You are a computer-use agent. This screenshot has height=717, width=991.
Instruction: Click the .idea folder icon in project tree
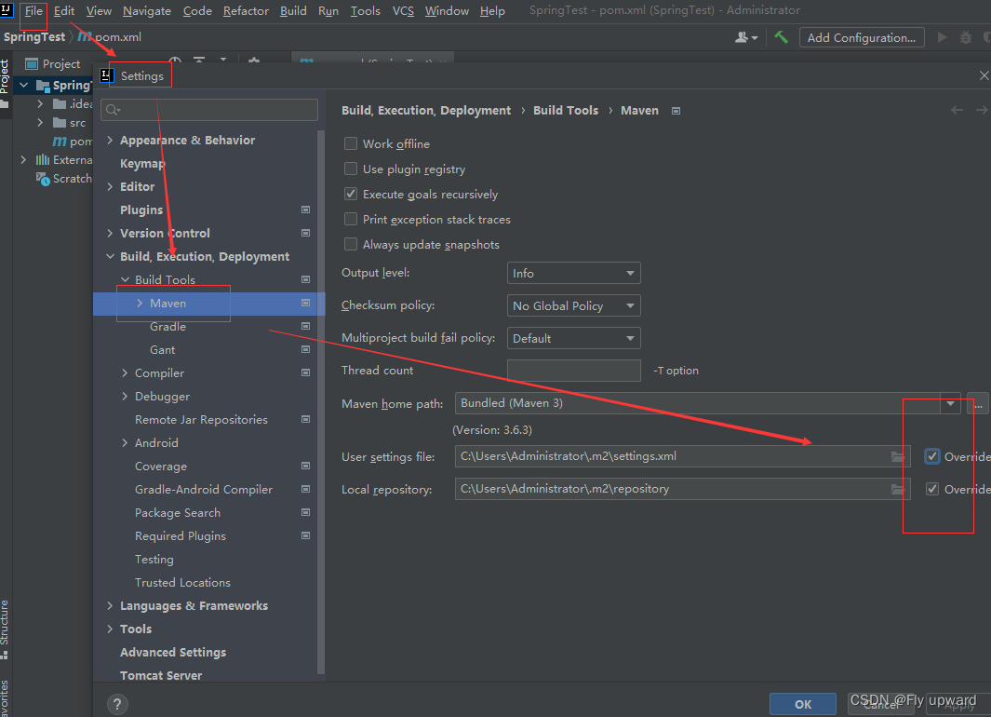pyautogui.click(x=60, y=103)
